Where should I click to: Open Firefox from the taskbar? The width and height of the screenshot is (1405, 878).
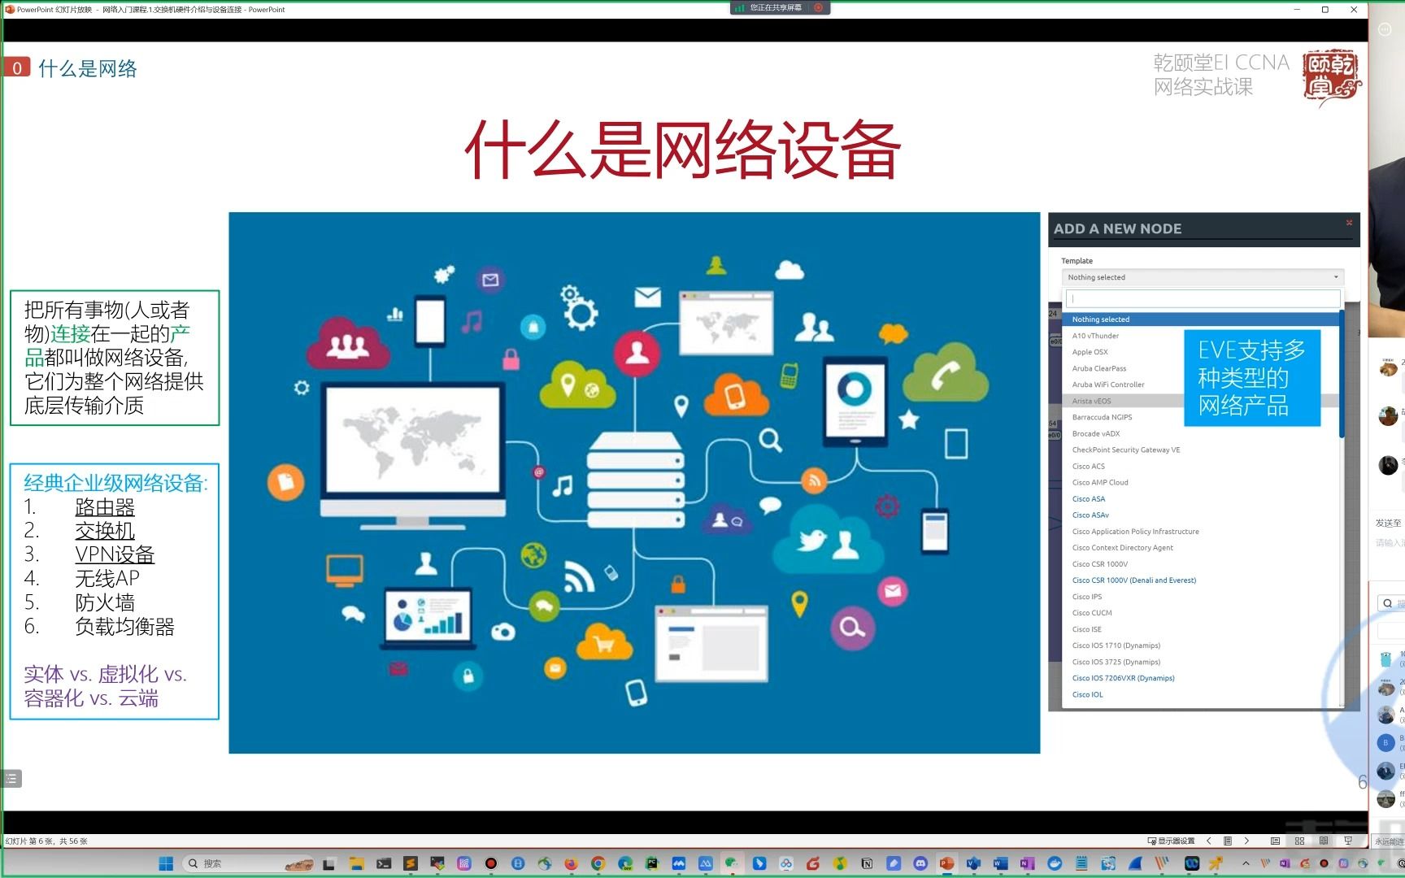point(572,863)
